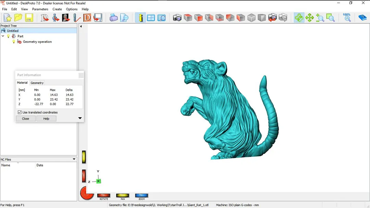370x208 pixels.
Task: Close the Part Information dialog via Close button
Action: [x=25, y=119]
